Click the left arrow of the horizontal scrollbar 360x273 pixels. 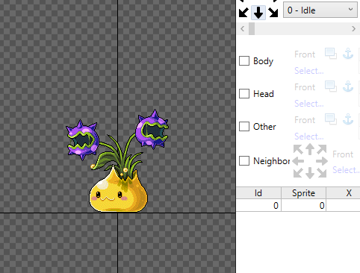click(x=243, y=29)
